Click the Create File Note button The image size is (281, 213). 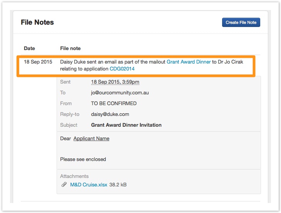[x=241, y=22]
